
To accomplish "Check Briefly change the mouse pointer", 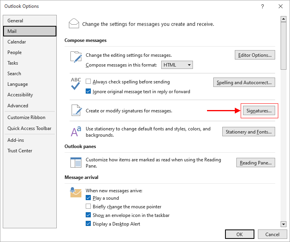I will 88,206.
